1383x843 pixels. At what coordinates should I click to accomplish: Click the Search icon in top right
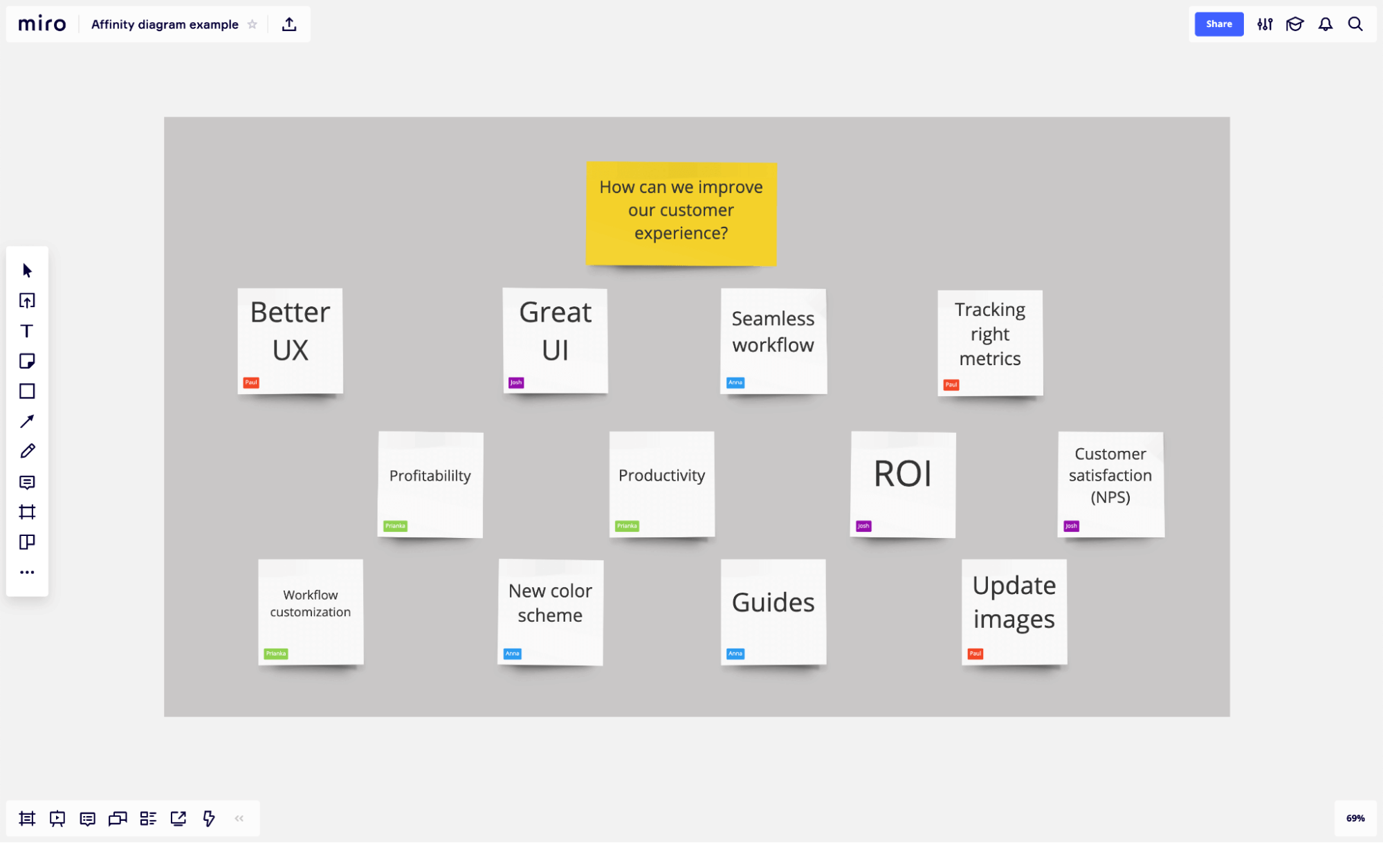1355,24
